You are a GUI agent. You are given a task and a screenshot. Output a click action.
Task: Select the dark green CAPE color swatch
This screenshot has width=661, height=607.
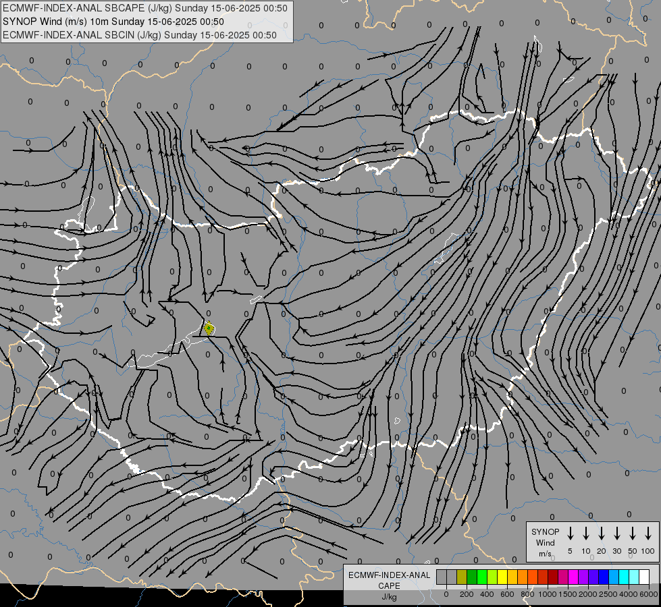(x=472, y=577)
